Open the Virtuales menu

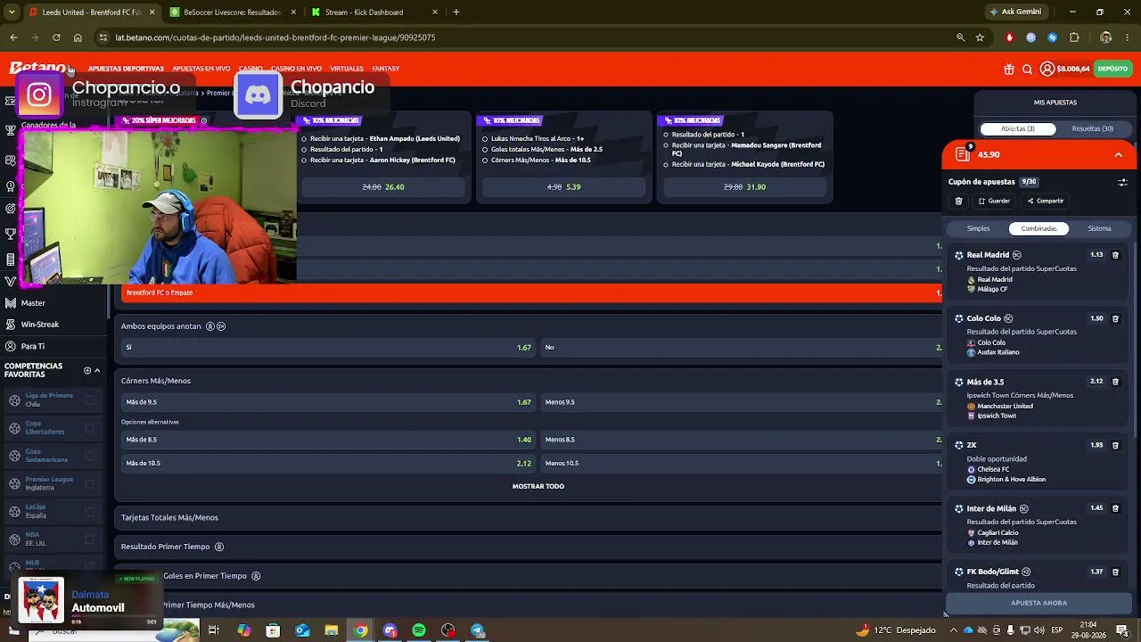click(x=347, y=69)
